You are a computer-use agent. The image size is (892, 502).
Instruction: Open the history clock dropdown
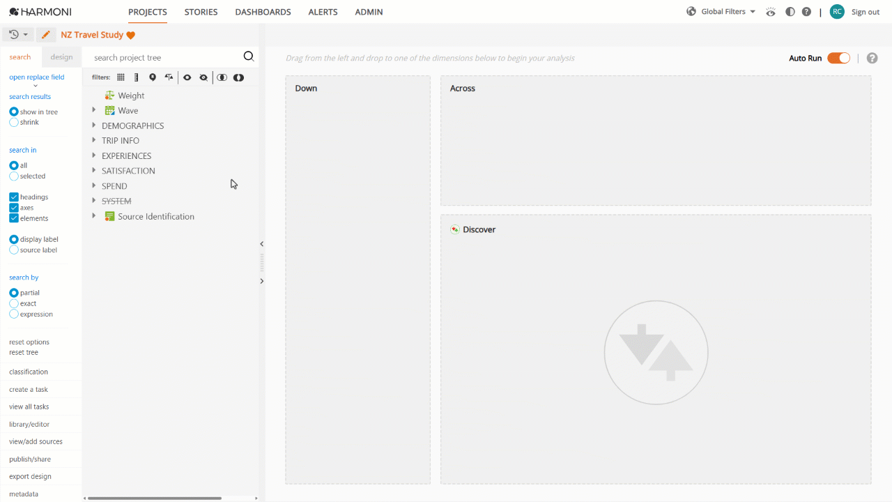18,35
